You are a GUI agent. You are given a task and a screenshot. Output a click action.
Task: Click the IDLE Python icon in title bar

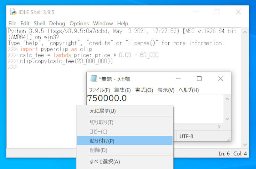point(13,12)
